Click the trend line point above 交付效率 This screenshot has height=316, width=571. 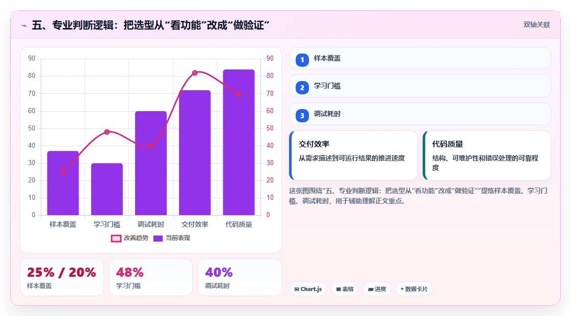[195, 73]
